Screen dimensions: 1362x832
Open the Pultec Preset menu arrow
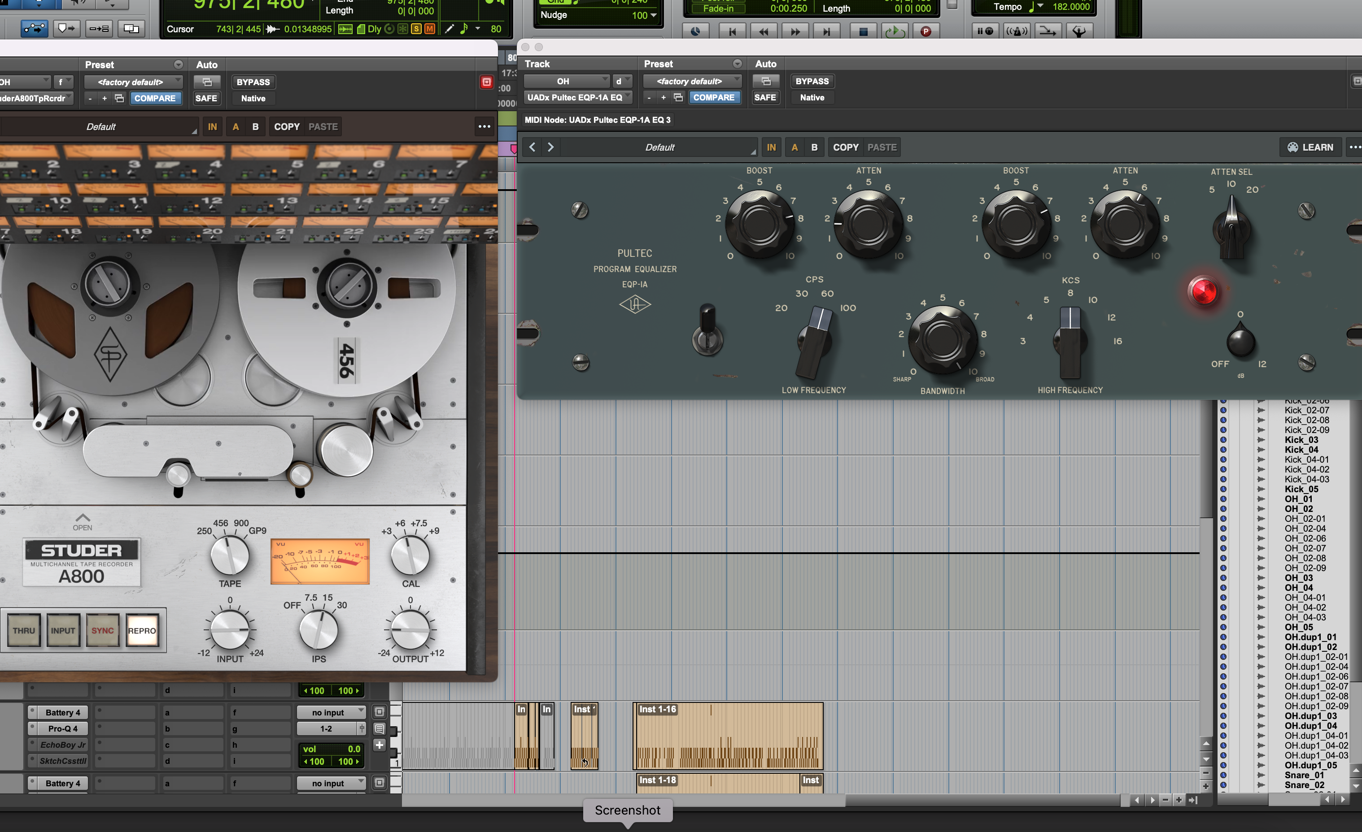(x=738, y=64)
